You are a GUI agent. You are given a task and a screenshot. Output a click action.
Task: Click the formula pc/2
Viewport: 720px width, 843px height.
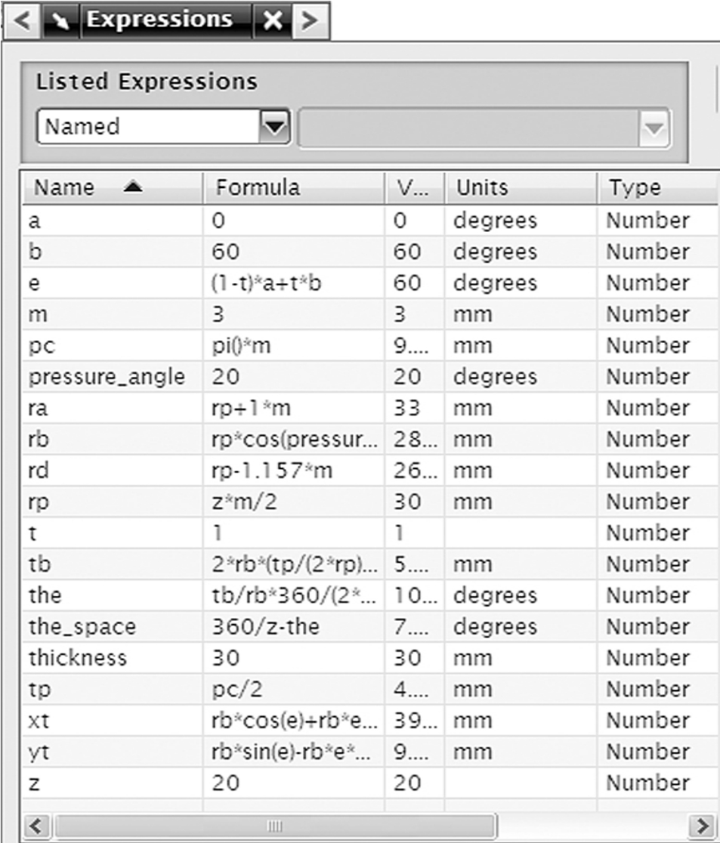pos(237,689)
